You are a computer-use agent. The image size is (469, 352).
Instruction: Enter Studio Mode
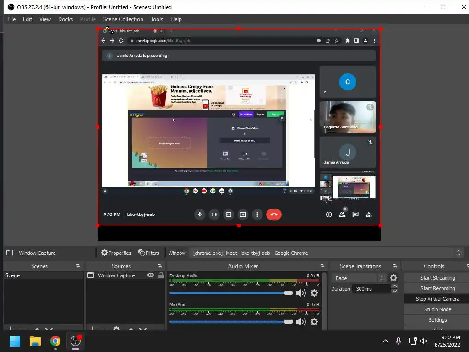click(437, 309)
